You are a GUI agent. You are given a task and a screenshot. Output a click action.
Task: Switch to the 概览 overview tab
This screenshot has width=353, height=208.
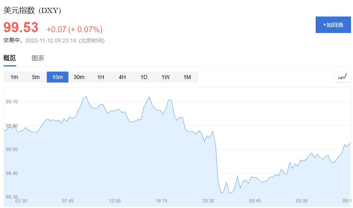tap(10, 58)
